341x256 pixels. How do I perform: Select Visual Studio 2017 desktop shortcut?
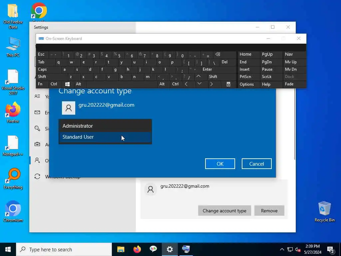click(x=13, y=82)
